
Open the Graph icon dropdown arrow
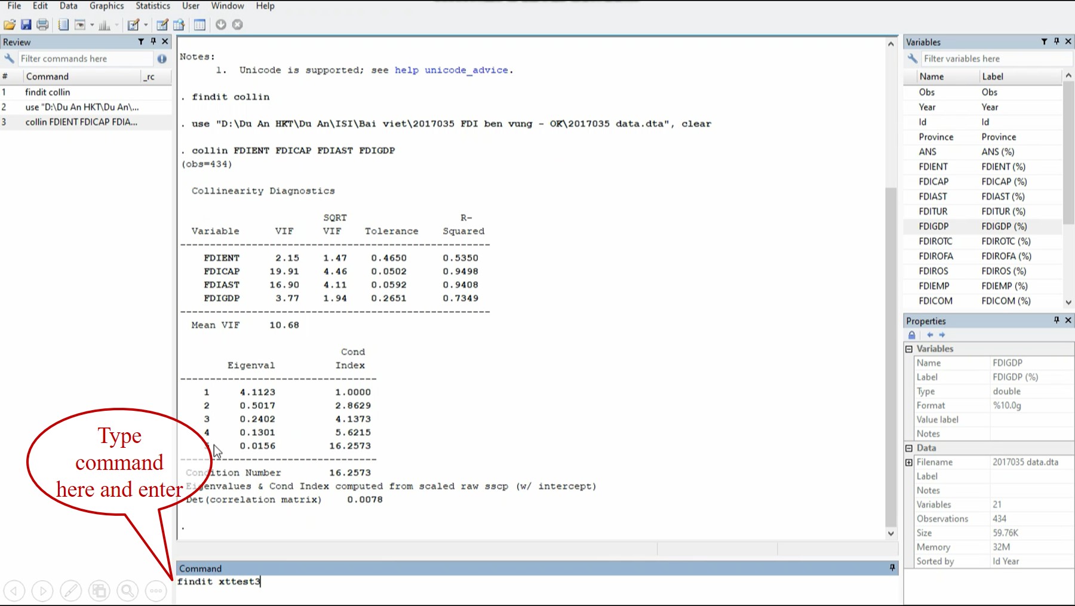click(116, 25)
